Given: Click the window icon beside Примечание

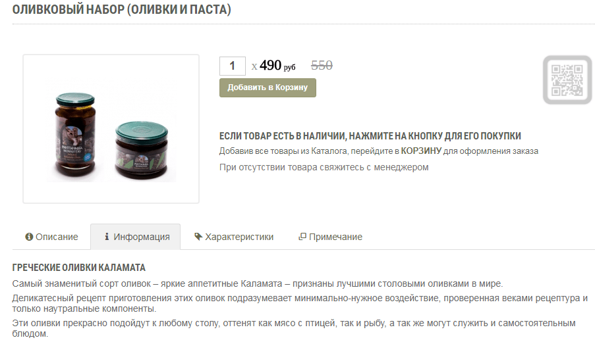Looking at the screenshot, I should [x=302, y=237].
